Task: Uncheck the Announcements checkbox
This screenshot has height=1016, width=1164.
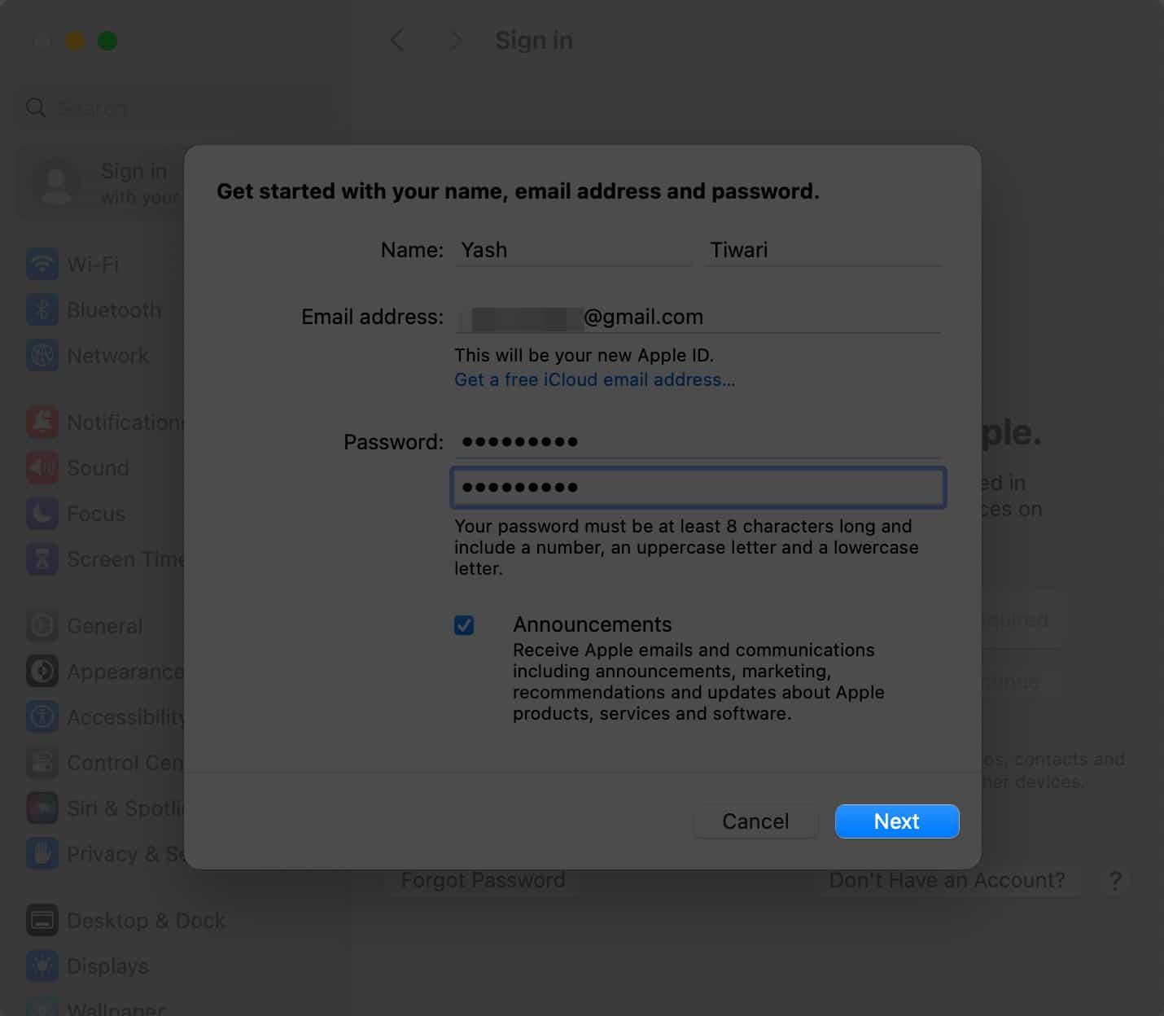Action: (464, 625)
